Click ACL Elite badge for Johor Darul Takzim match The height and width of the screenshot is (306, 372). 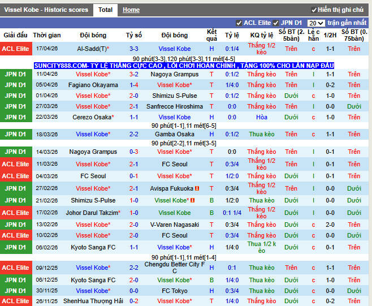[x=15, y=213]
